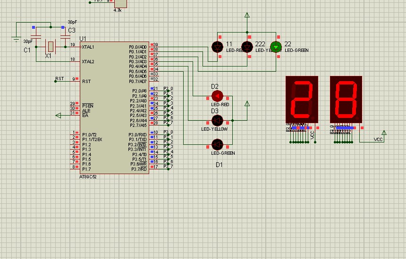The image size is (406, 259).
Task: Click the D1 reference label
Action: (x=219, y=165)
